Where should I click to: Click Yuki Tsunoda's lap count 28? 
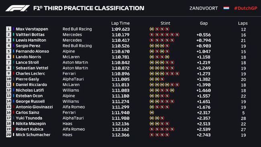[x=243, y=118]
